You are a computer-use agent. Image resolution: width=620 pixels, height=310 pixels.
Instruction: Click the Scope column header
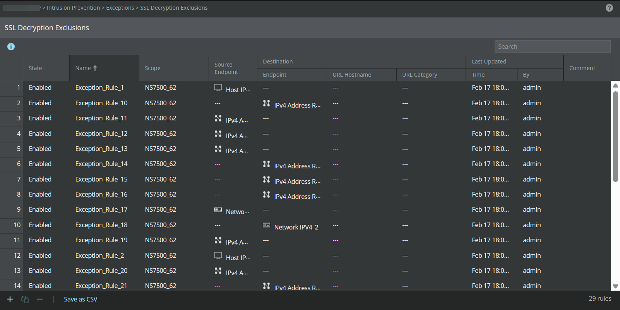(174, 68)
